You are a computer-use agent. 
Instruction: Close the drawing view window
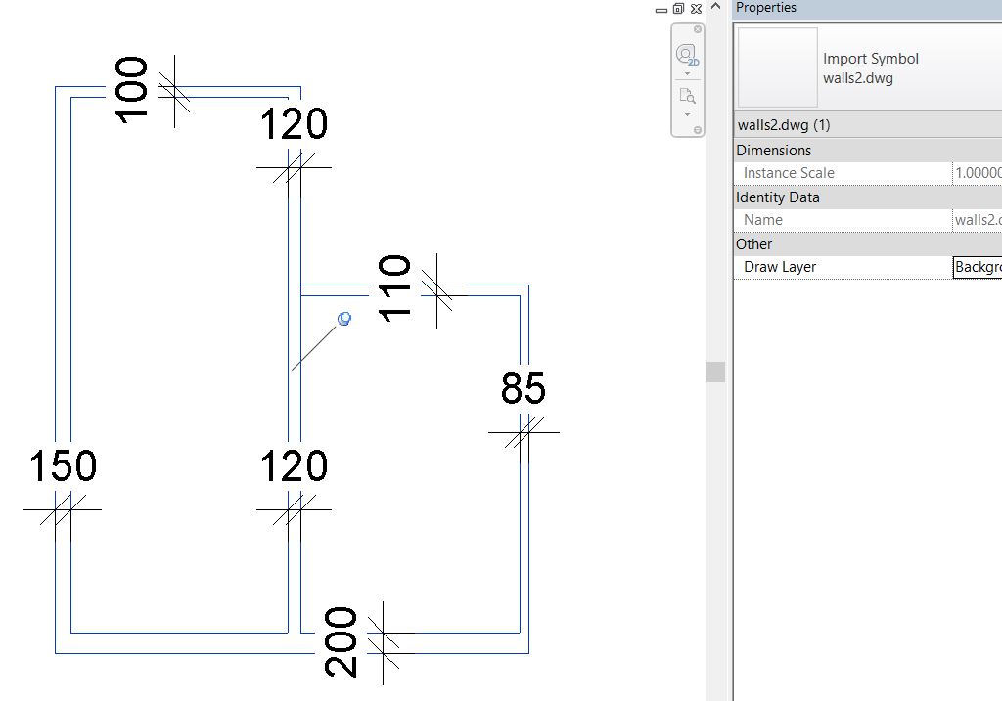click(x=696, y=8)
